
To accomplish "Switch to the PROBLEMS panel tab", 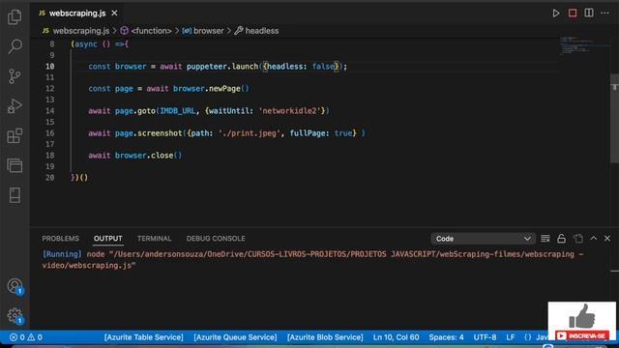I will tap(60, 239).
